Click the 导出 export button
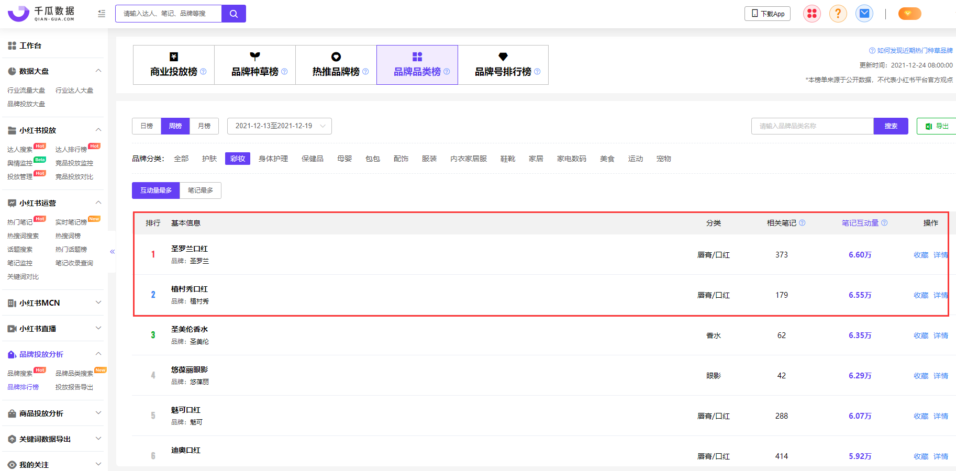The height and width of the screenshot is (471, 956). 937,126
